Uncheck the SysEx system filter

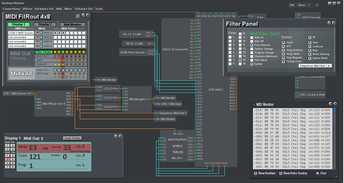pos(283,43)
